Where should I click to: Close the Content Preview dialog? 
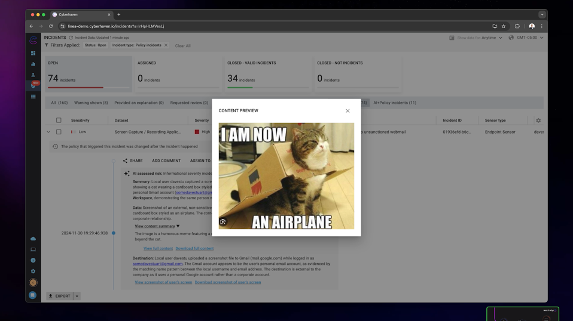click(348, 111)
